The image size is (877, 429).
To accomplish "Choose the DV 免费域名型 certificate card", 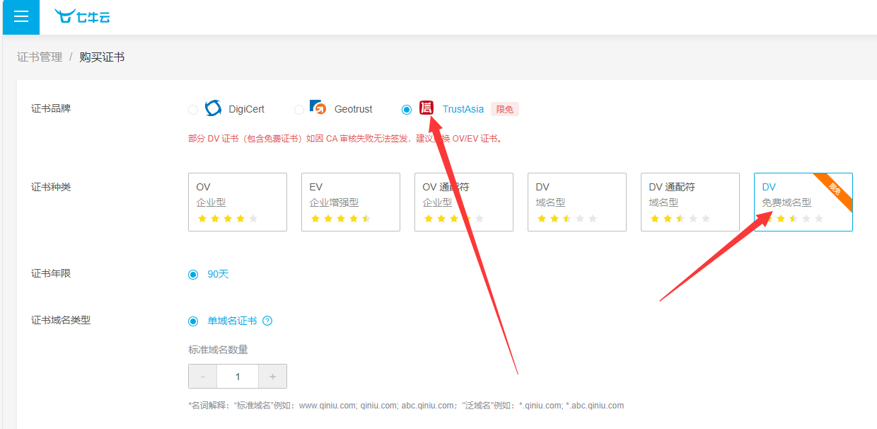I will (803, 202).
